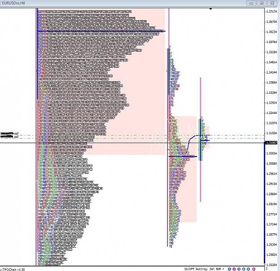This screenshot has width=280, height=271.
Task: Toggle On/Off setting number 6 pink circle
Action: point(254,269)
